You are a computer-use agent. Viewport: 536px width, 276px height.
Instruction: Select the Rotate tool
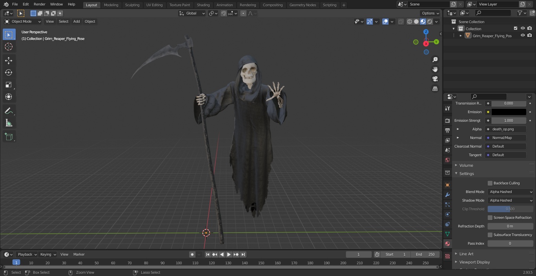tap(9, 72)
